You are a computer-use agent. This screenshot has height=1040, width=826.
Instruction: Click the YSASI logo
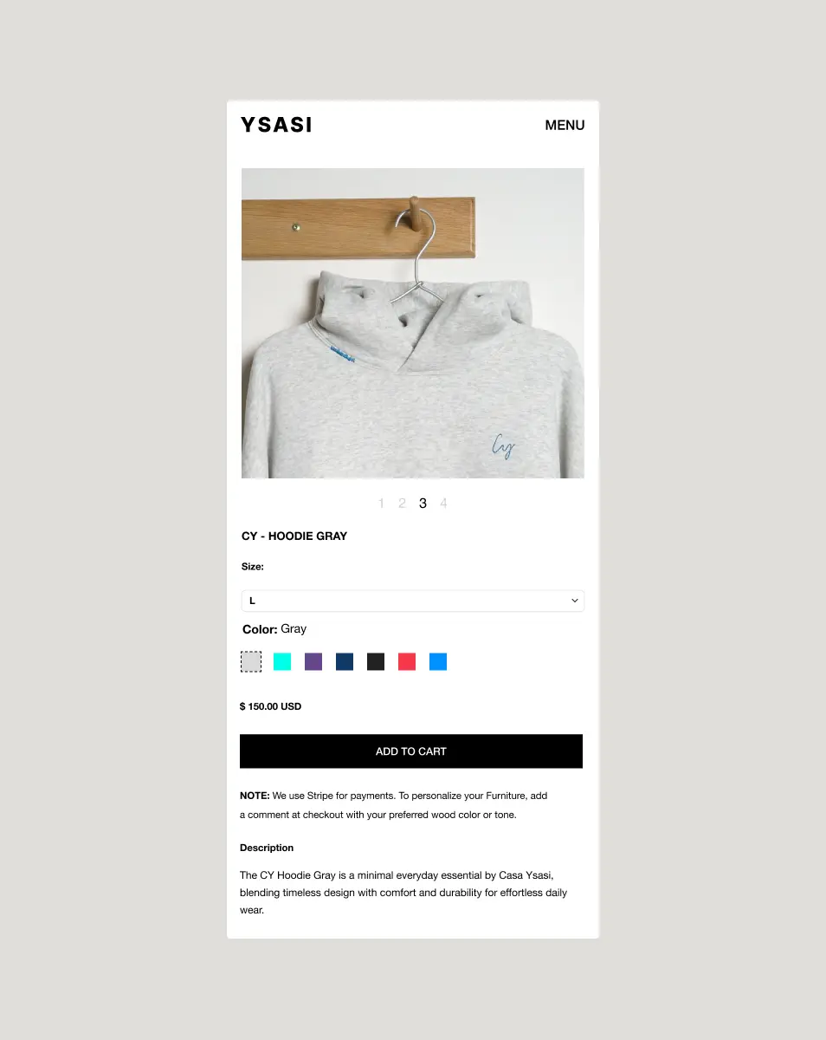click(x=276, y=125)
